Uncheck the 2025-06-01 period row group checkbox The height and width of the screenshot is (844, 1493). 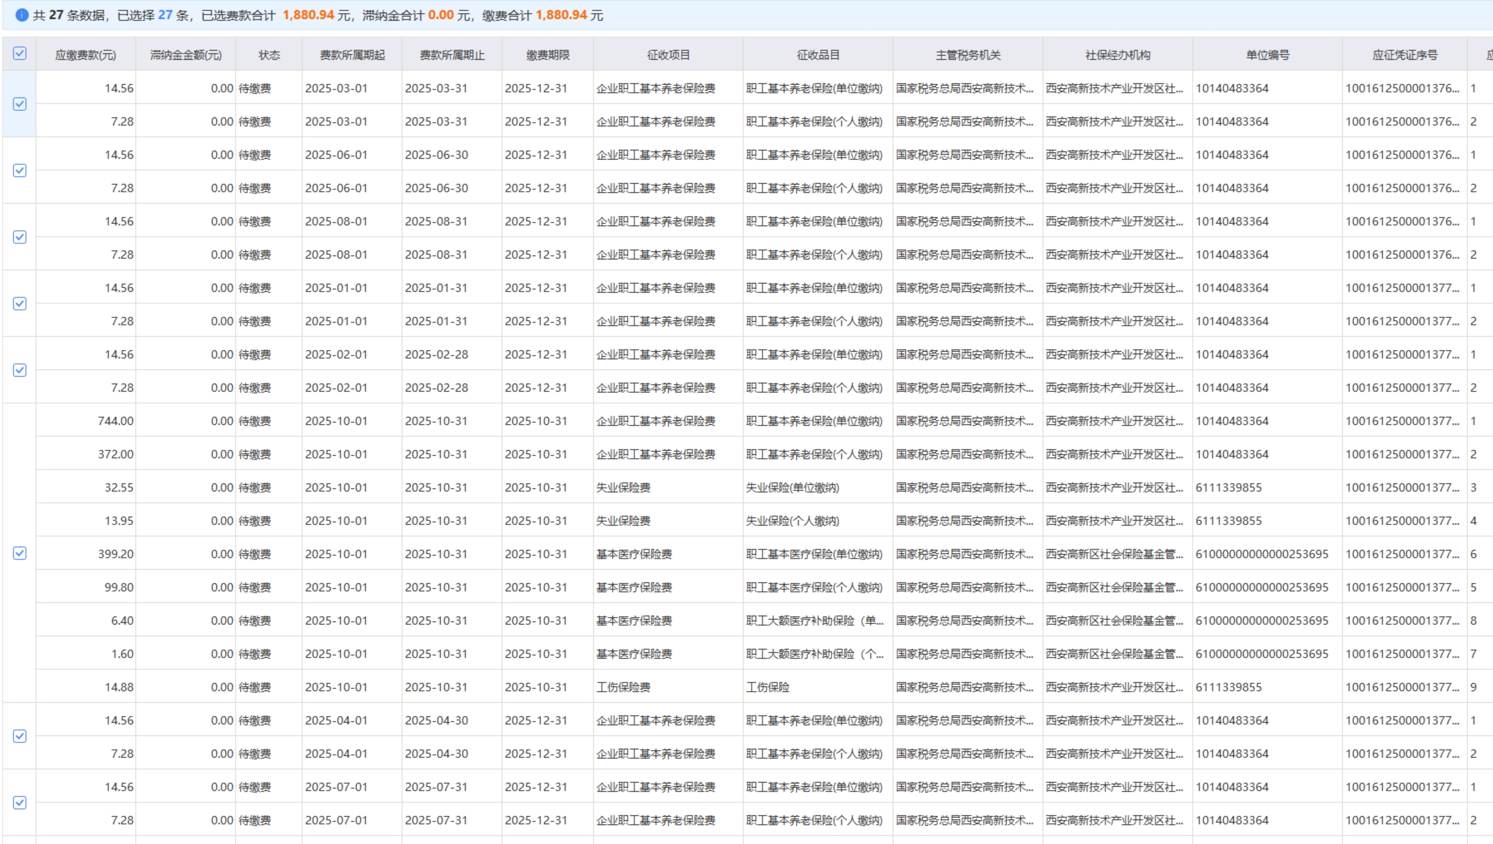pyautogui.click(x=20, y=171)
